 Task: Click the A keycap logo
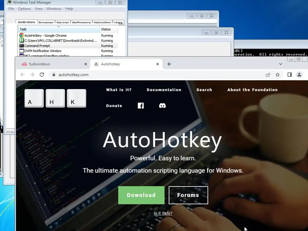[34, 98]
